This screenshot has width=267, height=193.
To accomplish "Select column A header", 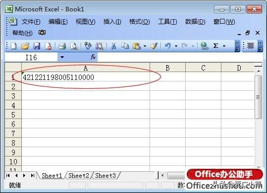I will (x=86, y=68).
